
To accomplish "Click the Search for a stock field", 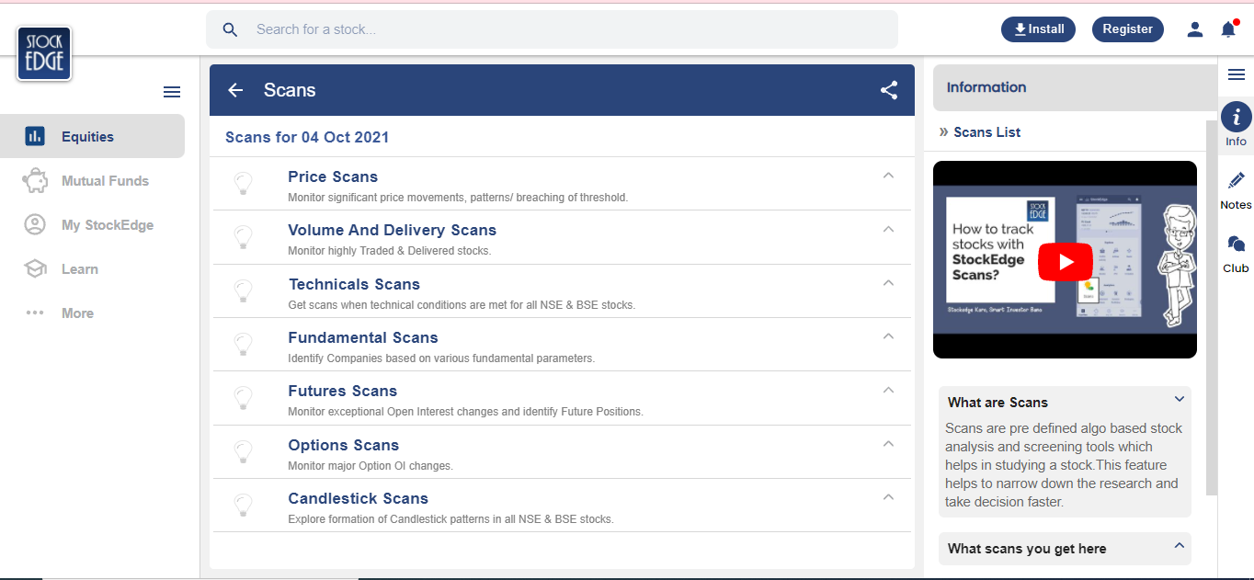I will (552, 29).
